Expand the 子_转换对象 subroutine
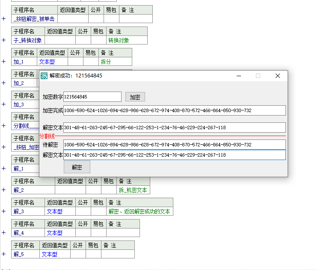The image size is (318, 270). click(4, 40)
